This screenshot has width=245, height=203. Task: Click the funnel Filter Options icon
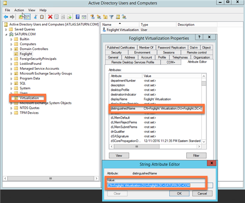point(111,17)
